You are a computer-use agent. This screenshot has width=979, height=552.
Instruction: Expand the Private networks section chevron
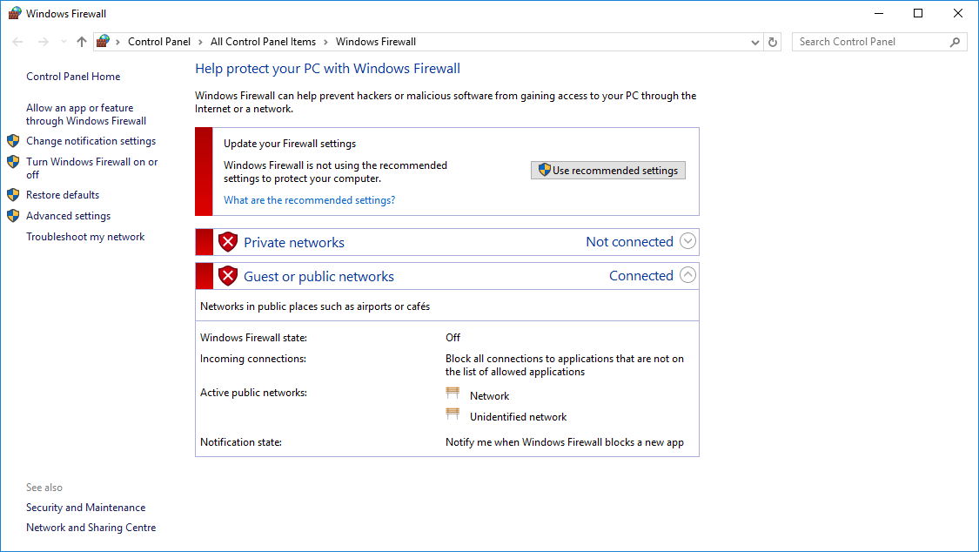click(x=687, y=241)
